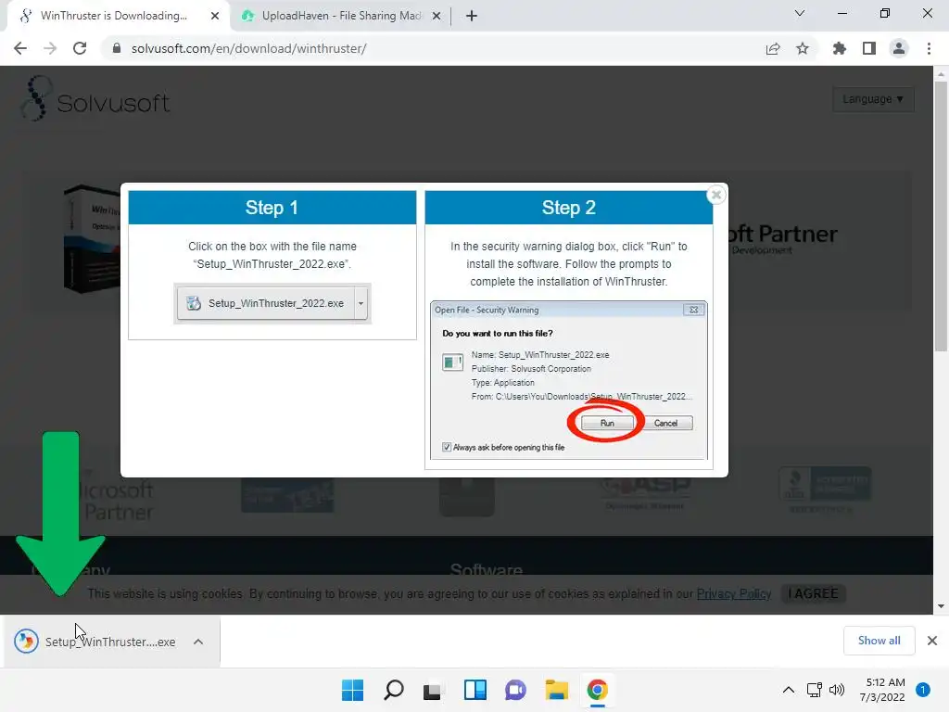Screen dimensions: 949x712
Task: Open tab search chevron
Action: (x=800, y=13)
